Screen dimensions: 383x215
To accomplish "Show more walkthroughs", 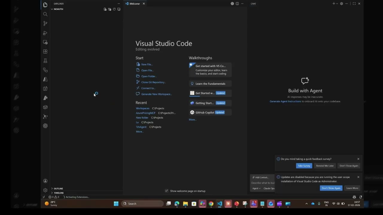I will pyautogui.click(x=192, y=119).
